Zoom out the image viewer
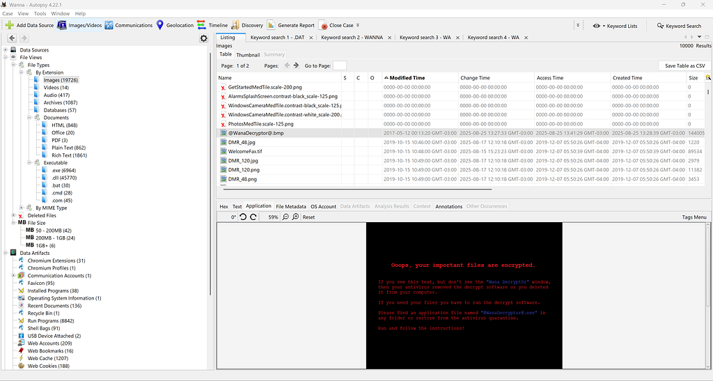This screenshot has height=381, width=713. coord(285,217)
